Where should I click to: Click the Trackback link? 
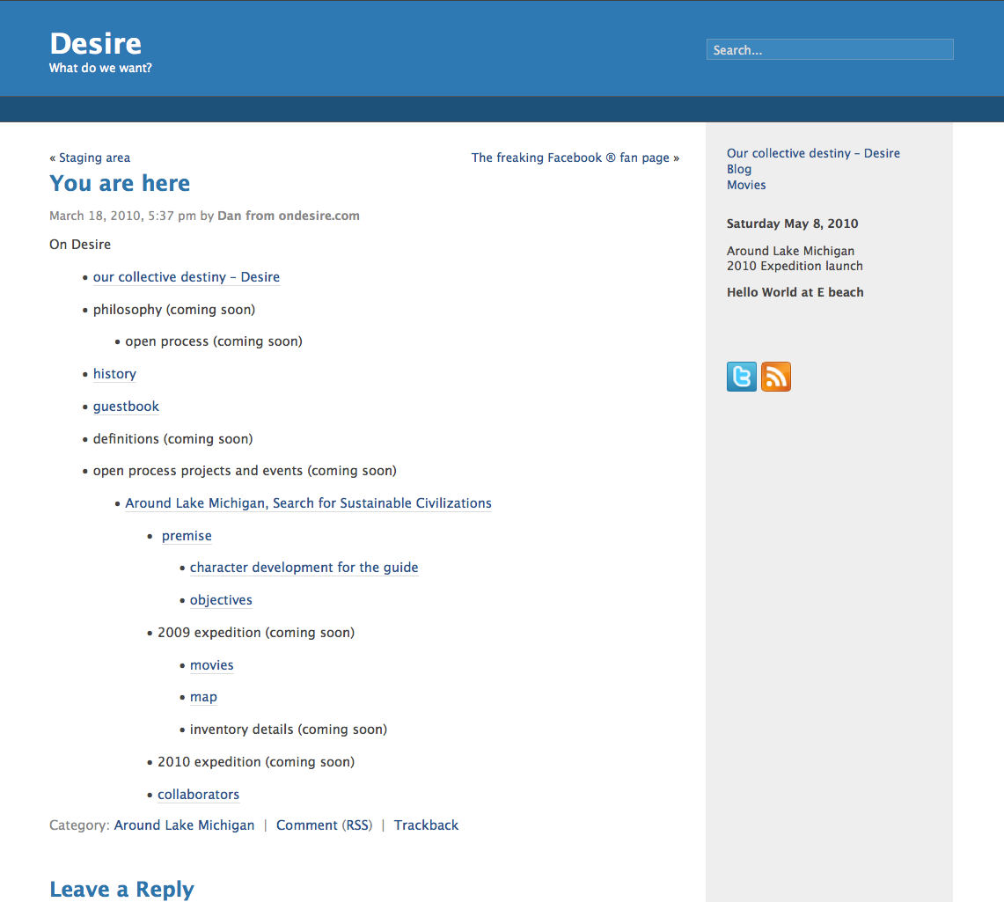click(x=427, y=825)
